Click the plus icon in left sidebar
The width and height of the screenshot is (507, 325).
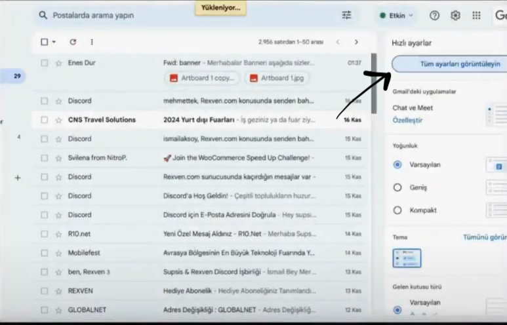pyautogui.click(x=18, y=178)
